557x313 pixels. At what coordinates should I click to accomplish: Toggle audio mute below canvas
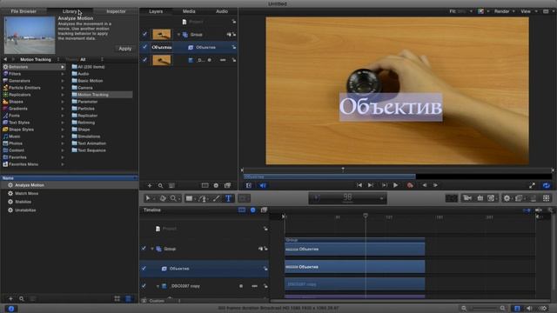[263, 185]
